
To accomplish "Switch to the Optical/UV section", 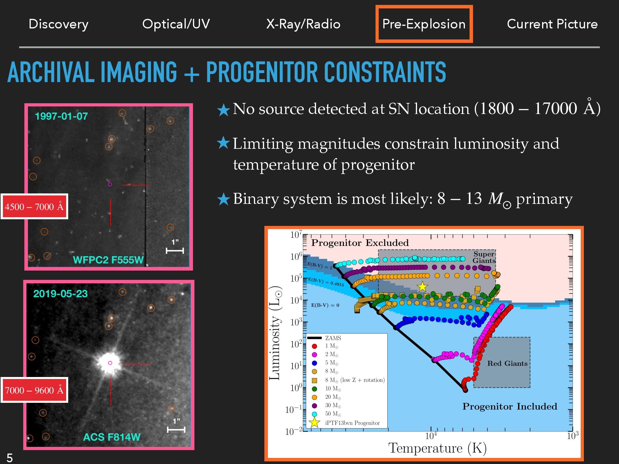I will pyautogui.click(x=176, y=24).
